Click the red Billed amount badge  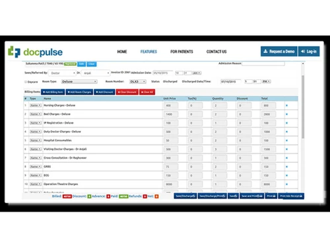[67, 196]
